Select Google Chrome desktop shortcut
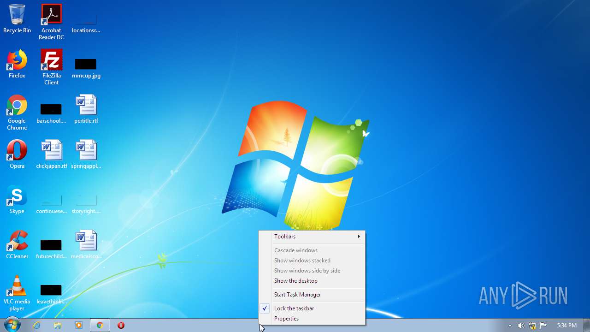The image size is (590, 332). pyautogui.click(x=17, y=112)
